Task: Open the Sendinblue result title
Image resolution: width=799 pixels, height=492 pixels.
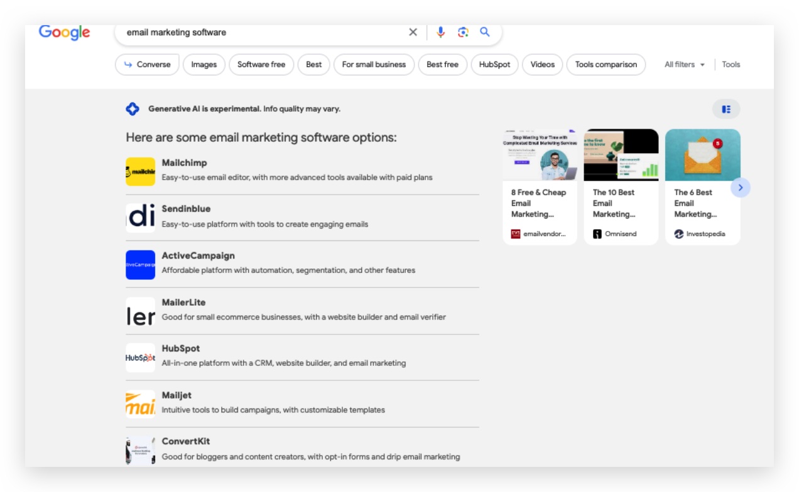Action: coord(186,209)
